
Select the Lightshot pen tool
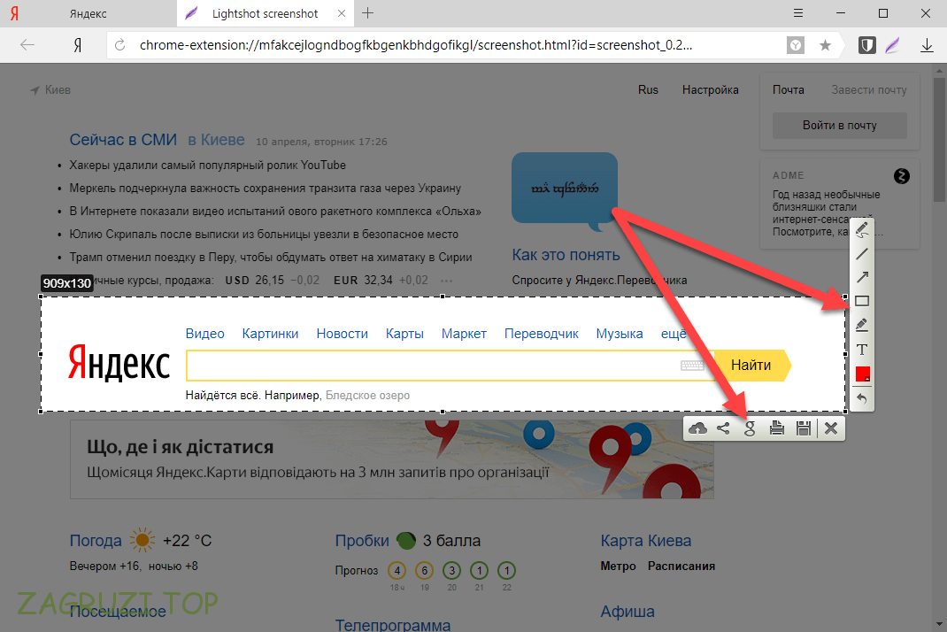point(862,229)
